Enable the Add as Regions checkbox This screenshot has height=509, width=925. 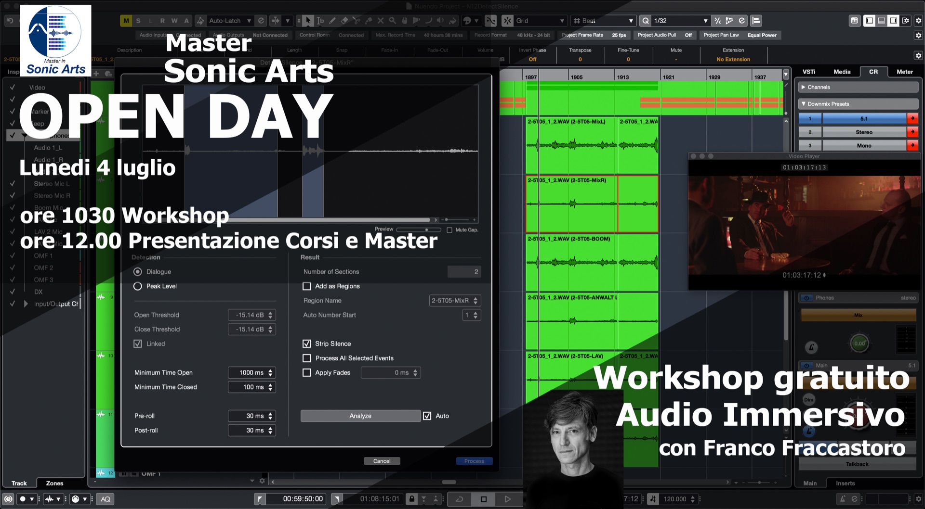(306, 286)
